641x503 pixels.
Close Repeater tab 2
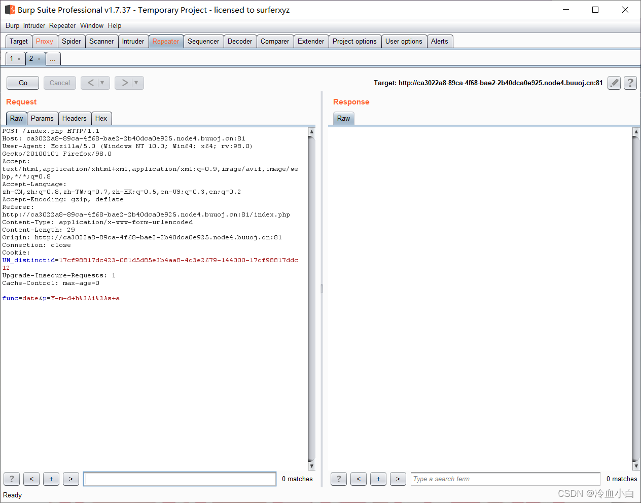click(x=39, y=59)
